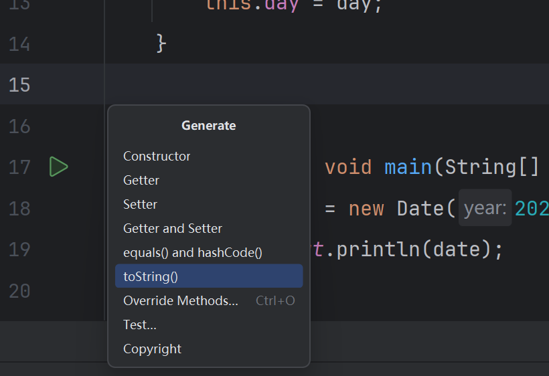Click line number 19 in gutter
Screen dimensions: 549x376
tap(19, 250)
